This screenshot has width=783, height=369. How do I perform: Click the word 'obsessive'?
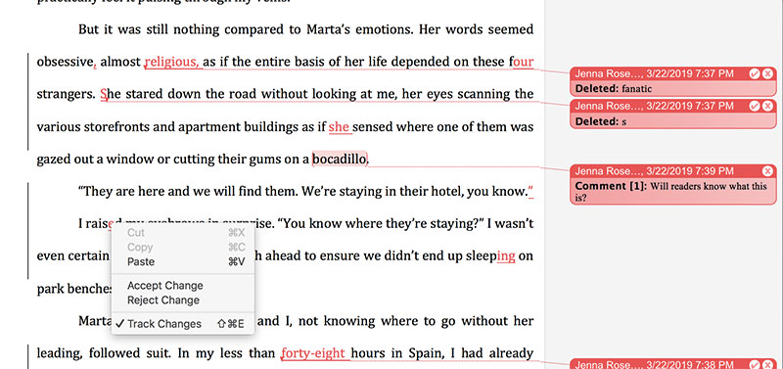click(x=65, y=62)
